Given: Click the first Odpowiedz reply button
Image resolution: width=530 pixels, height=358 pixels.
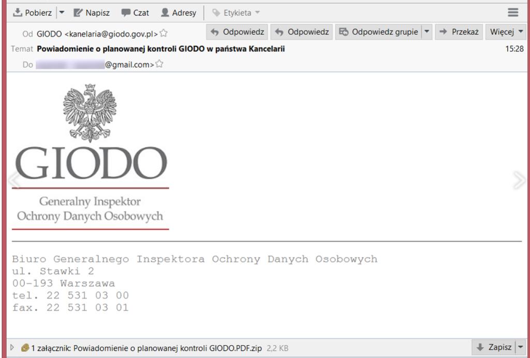Looking at the screenshot, I should coord(237,32).
